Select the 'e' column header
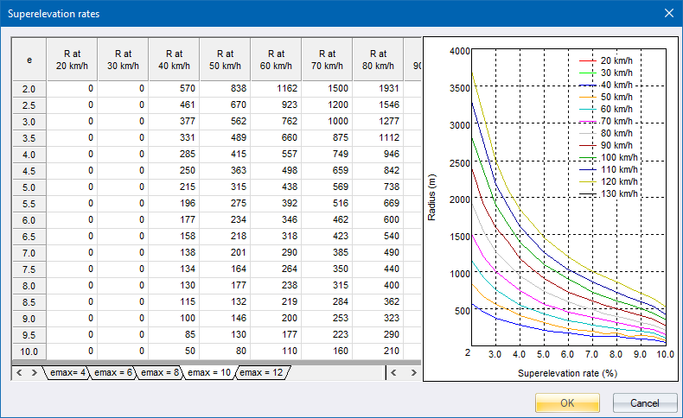The width and height of the screenshot is (683, 418). (x=29, y=60)
